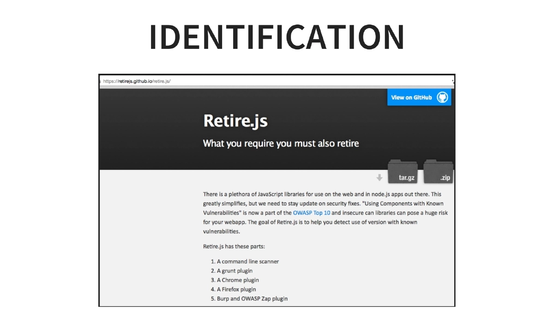Click the 'What you require' tagline

pyautogui.click(x=281, y=143)
